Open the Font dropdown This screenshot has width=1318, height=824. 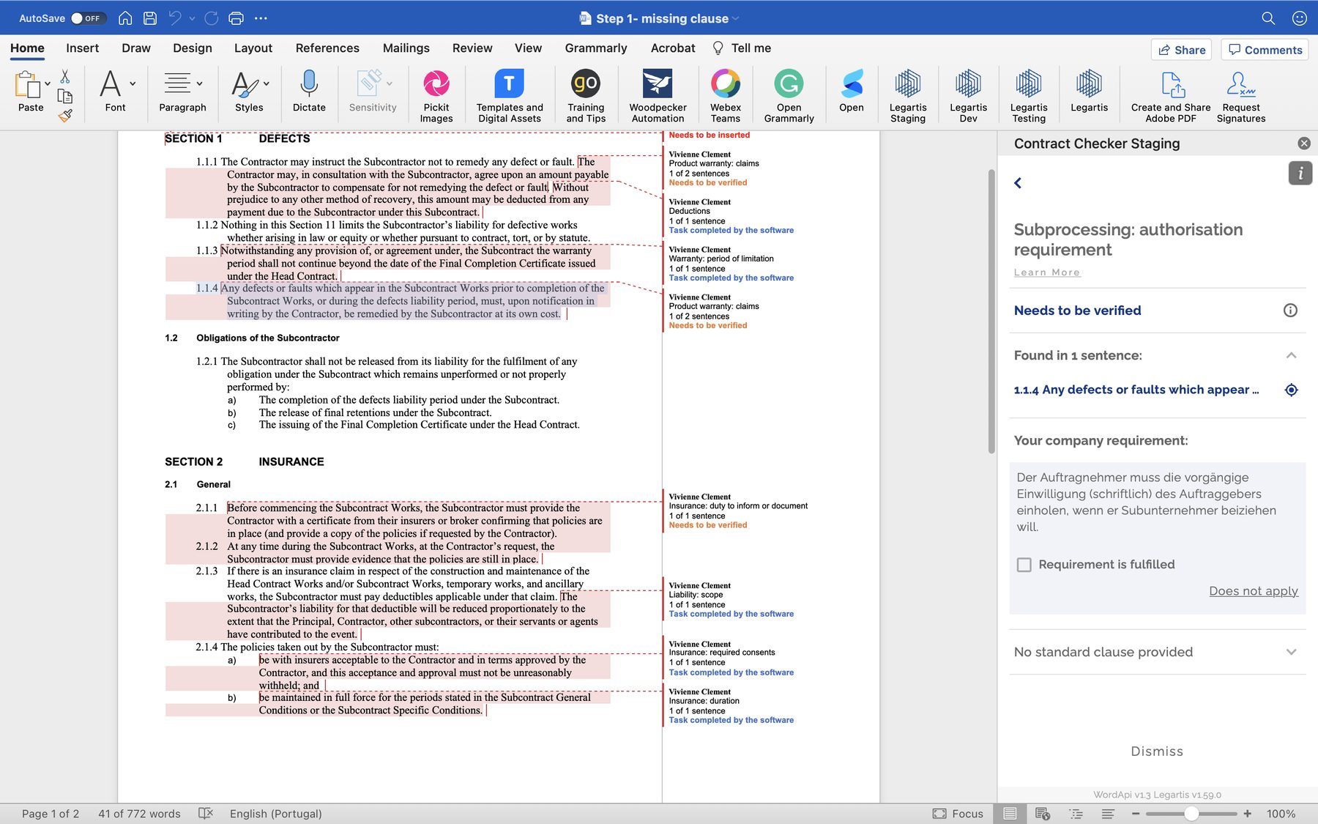(133, 83)
